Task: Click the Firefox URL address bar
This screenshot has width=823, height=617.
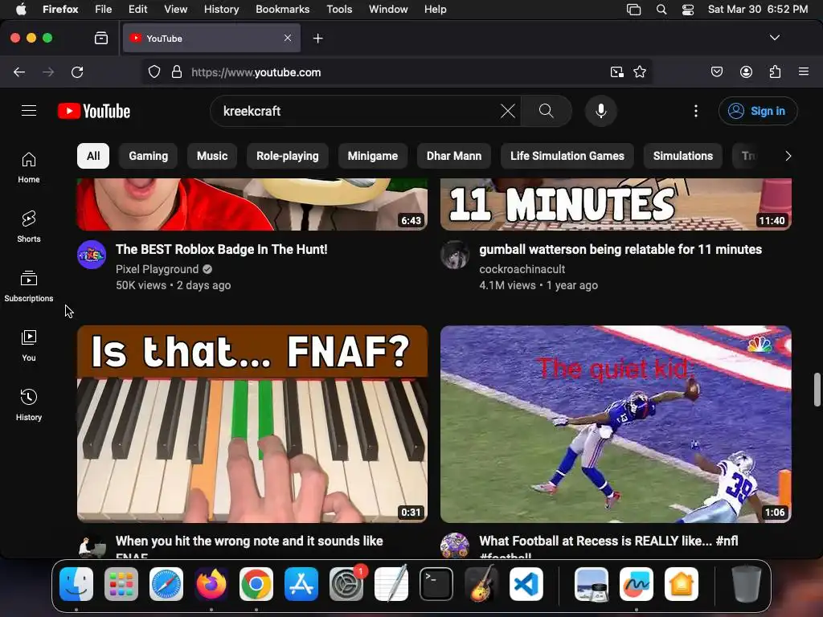Action: (396, 72)
